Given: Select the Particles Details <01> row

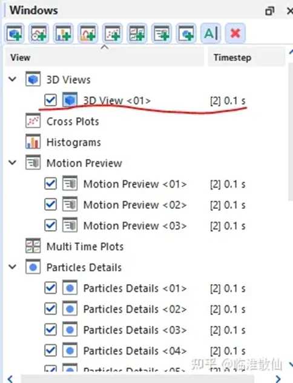Looking at the screenshot, I should coord(145,288).
